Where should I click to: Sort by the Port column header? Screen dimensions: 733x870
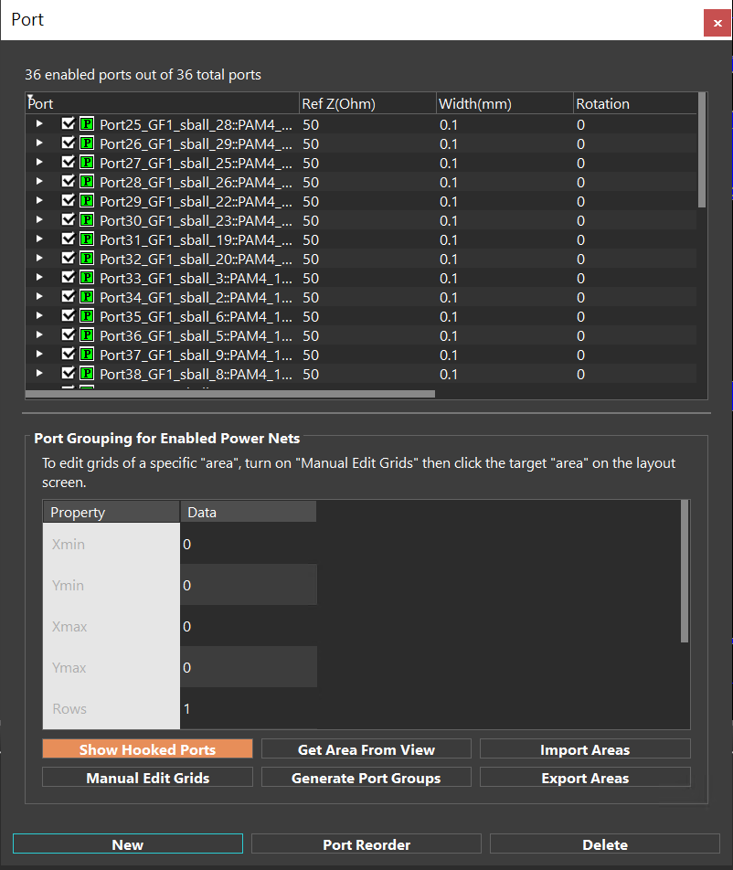162,104
